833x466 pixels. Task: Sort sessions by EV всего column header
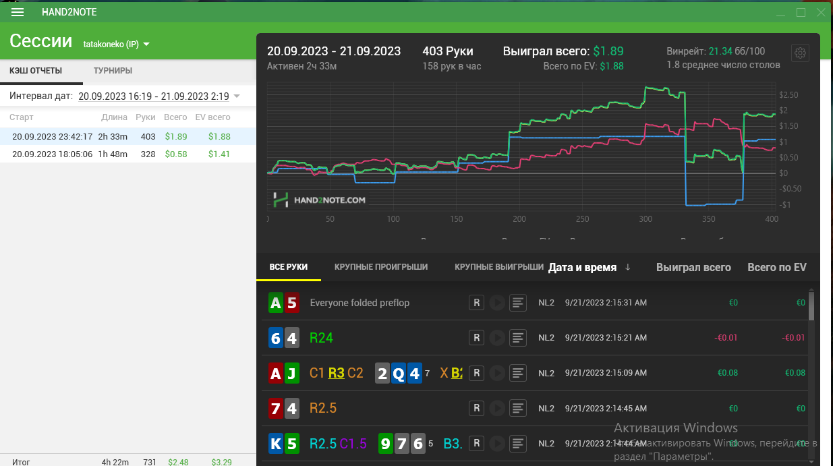coord(213,117)
